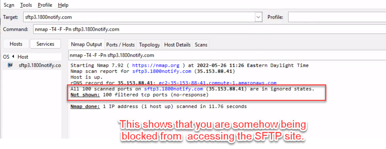Viewport: 386px width, 149px height.
Task: Select the Nmap Output tab
Action: click(86, 44)
